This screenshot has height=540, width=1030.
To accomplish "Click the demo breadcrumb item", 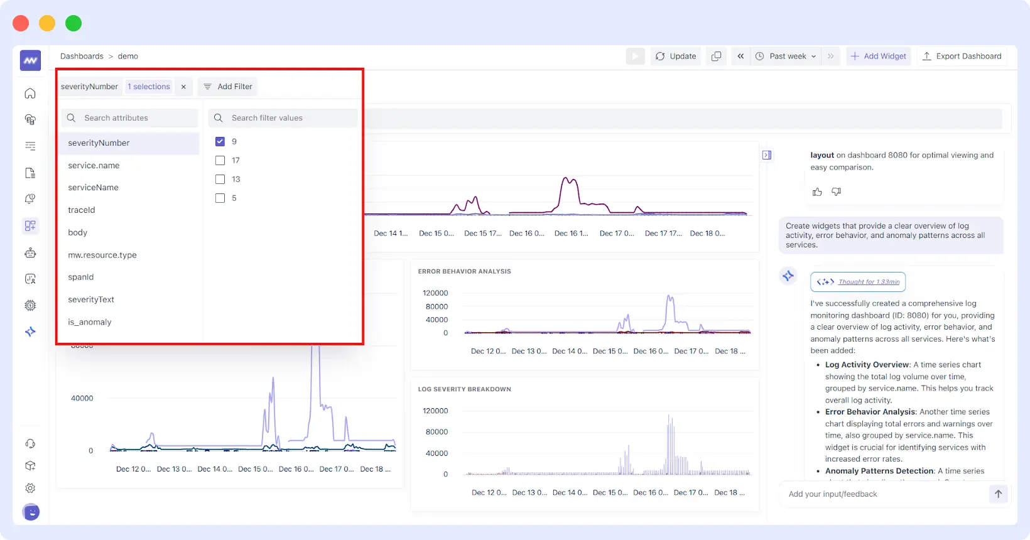I will tap(128, 56).
